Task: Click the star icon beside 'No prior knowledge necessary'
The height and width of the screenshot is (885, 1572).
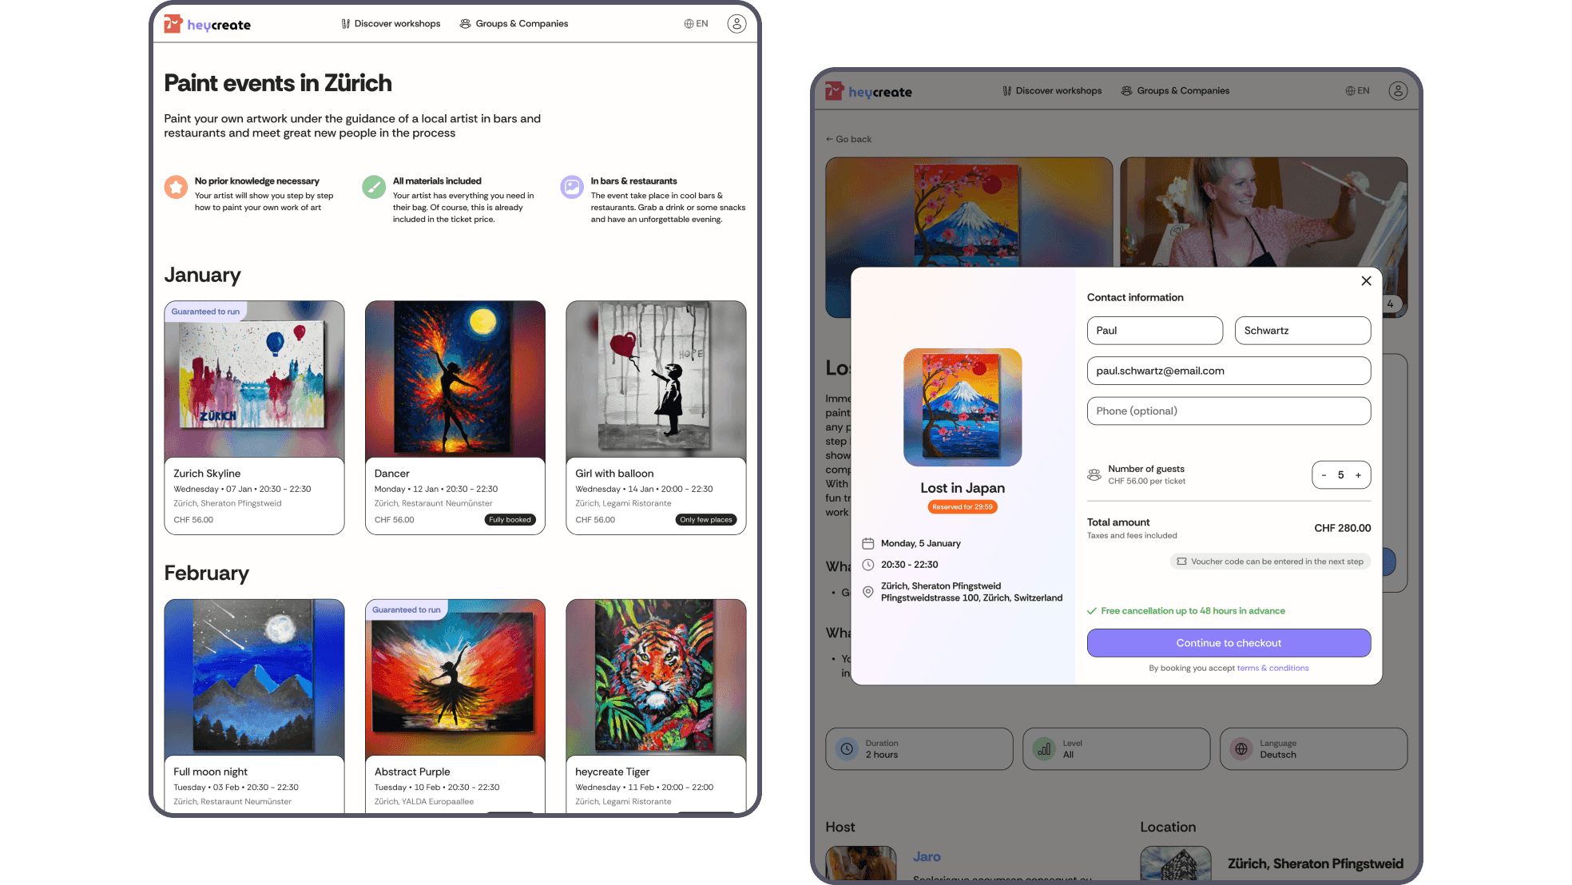Action: (x=175, y=187)
